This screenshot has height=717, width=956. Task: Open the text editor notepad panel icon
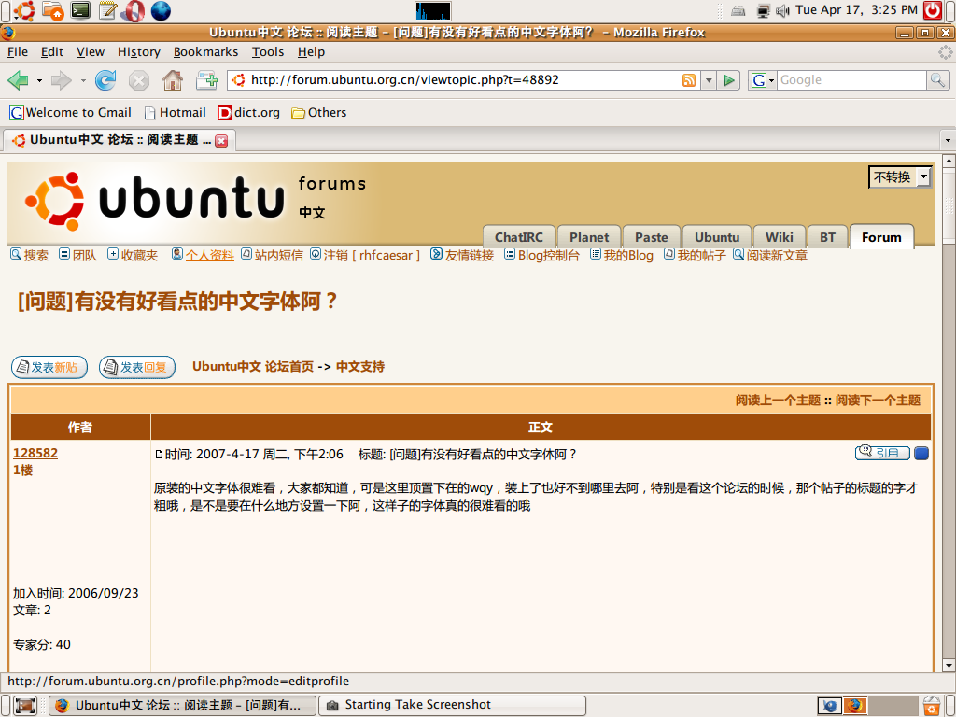107,10
